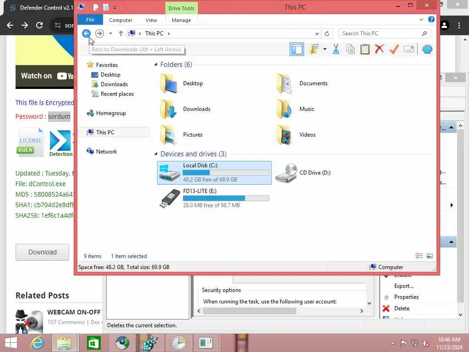Open the Windows Start button
The image size is (469, 352).
(x=11, y=343)
